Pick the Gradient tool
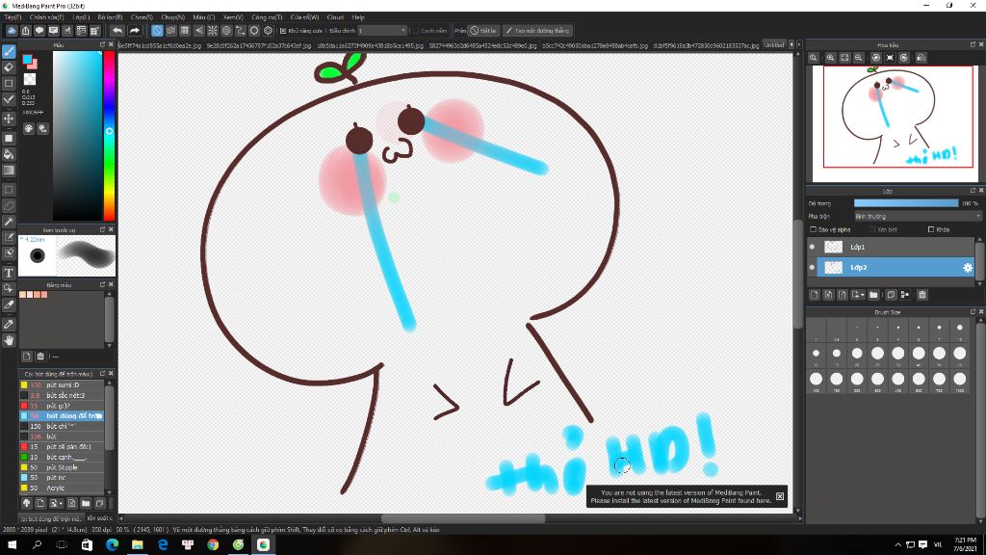This screenshot has width=986, height=555. tap(9, 171)
